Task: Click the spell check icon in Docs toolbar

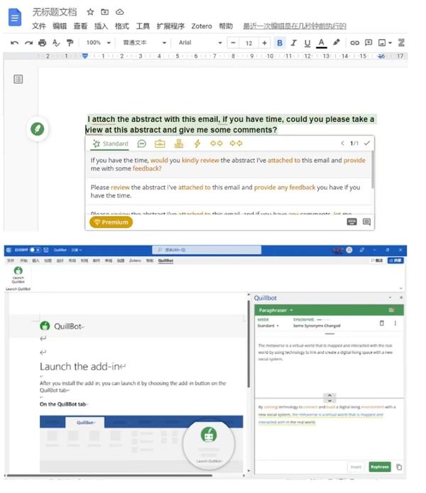Action: (56, 43)
